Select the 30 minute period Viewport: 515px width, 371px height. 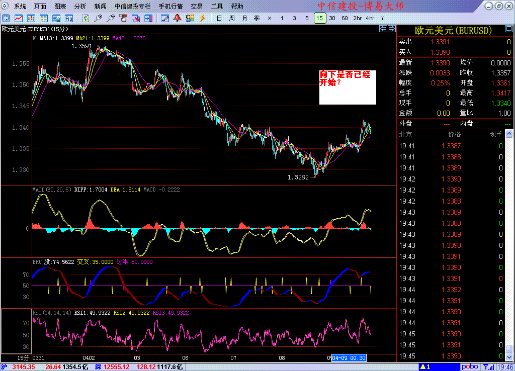point(332,19)
